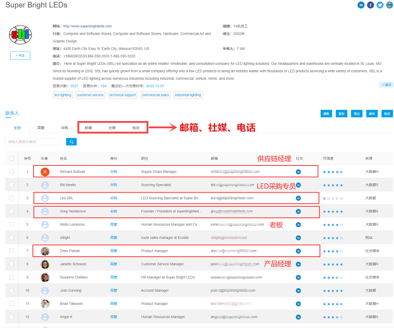Click the 'led lighting' tag

coord(63,95)
